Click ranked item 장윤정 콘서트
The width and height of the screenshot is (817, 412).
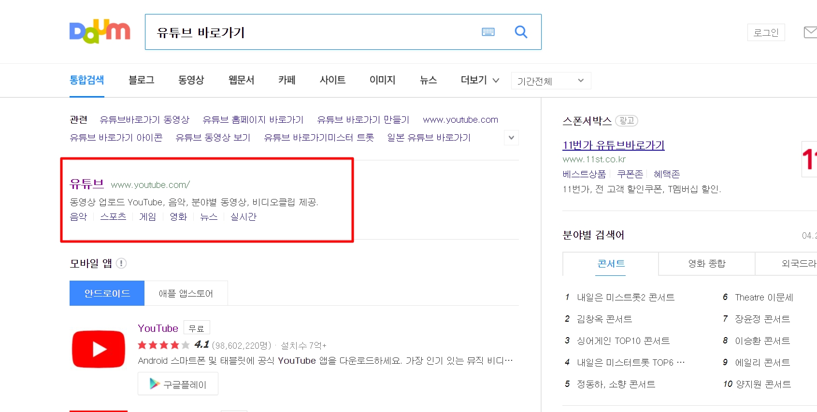click(762, 319)
